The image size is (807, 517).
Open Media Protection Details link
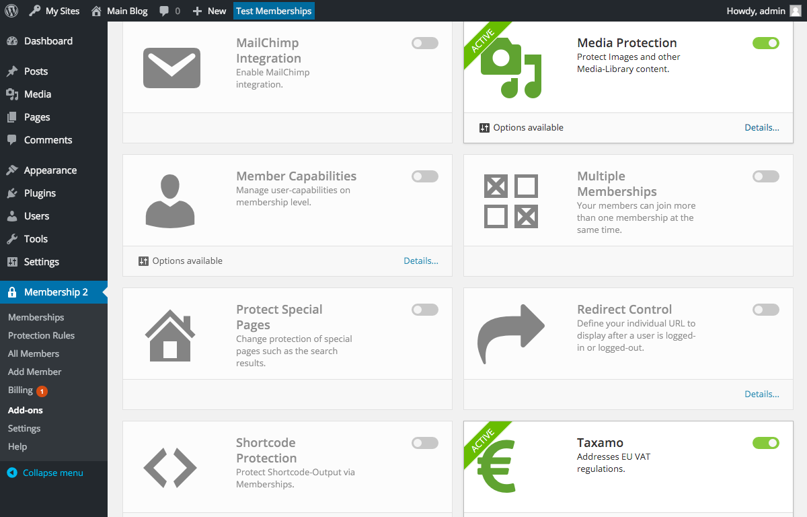pyautogui.click(x=762, y=128)
